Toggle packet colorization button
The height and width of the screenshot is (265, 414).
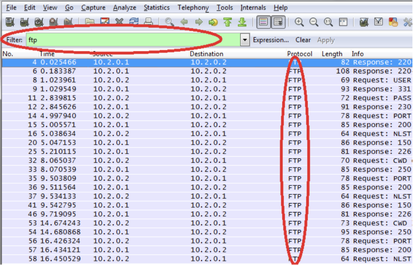(264, 22)
